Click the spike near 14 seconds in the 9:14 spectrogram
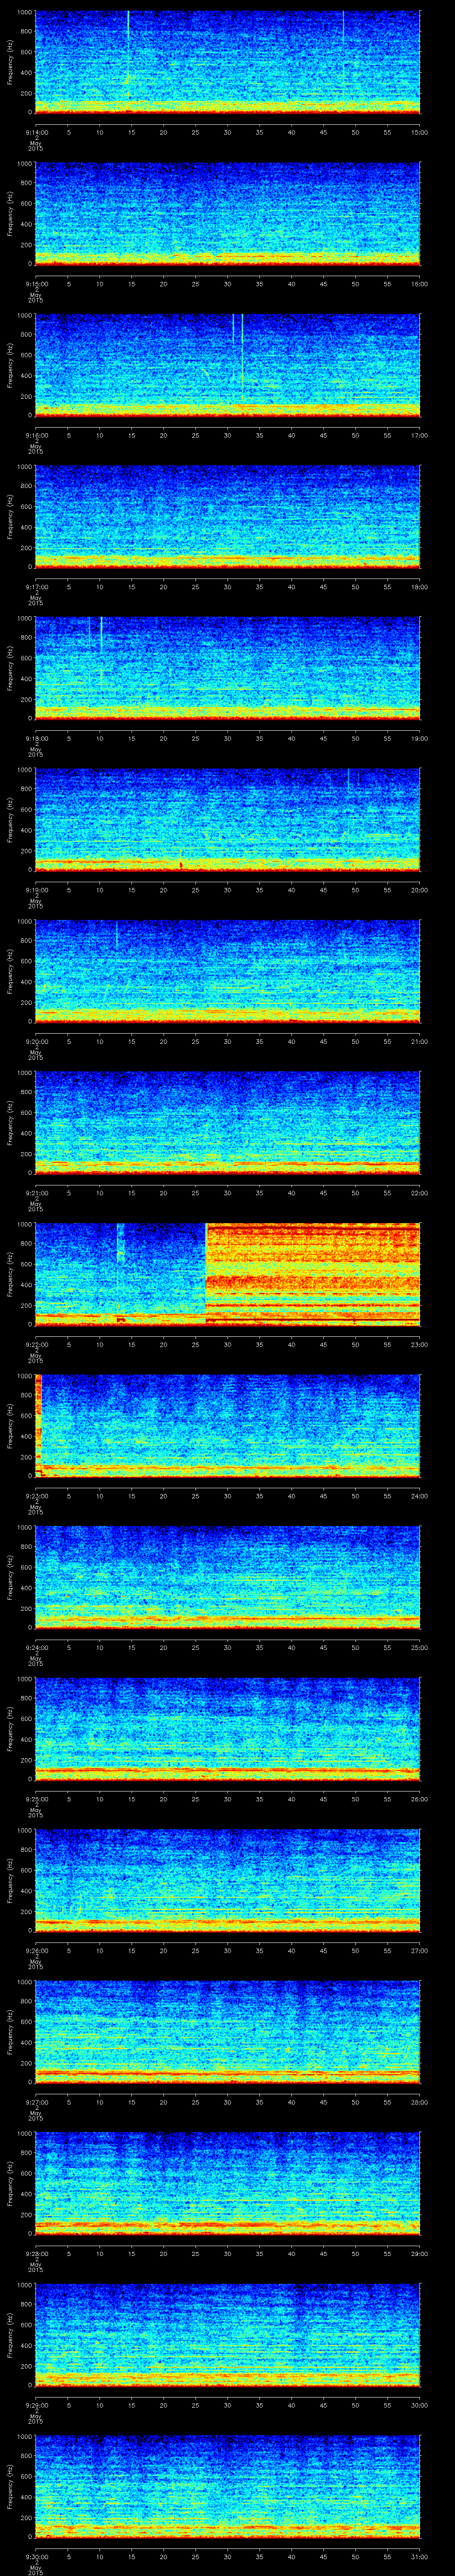This screenshot has height=2576, width=455. point(128,25)
